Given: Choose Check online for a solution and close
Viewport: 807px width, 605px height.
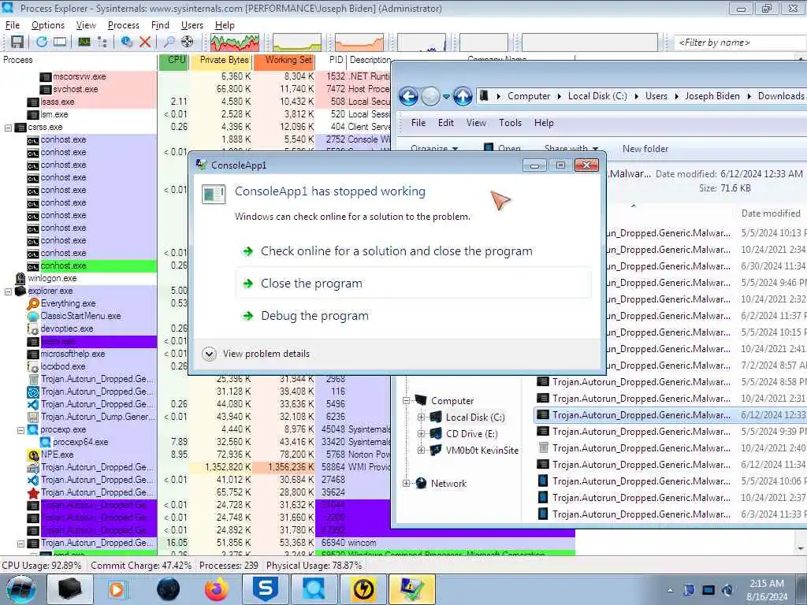Looking at the screenshot, I should click(396, 251).
